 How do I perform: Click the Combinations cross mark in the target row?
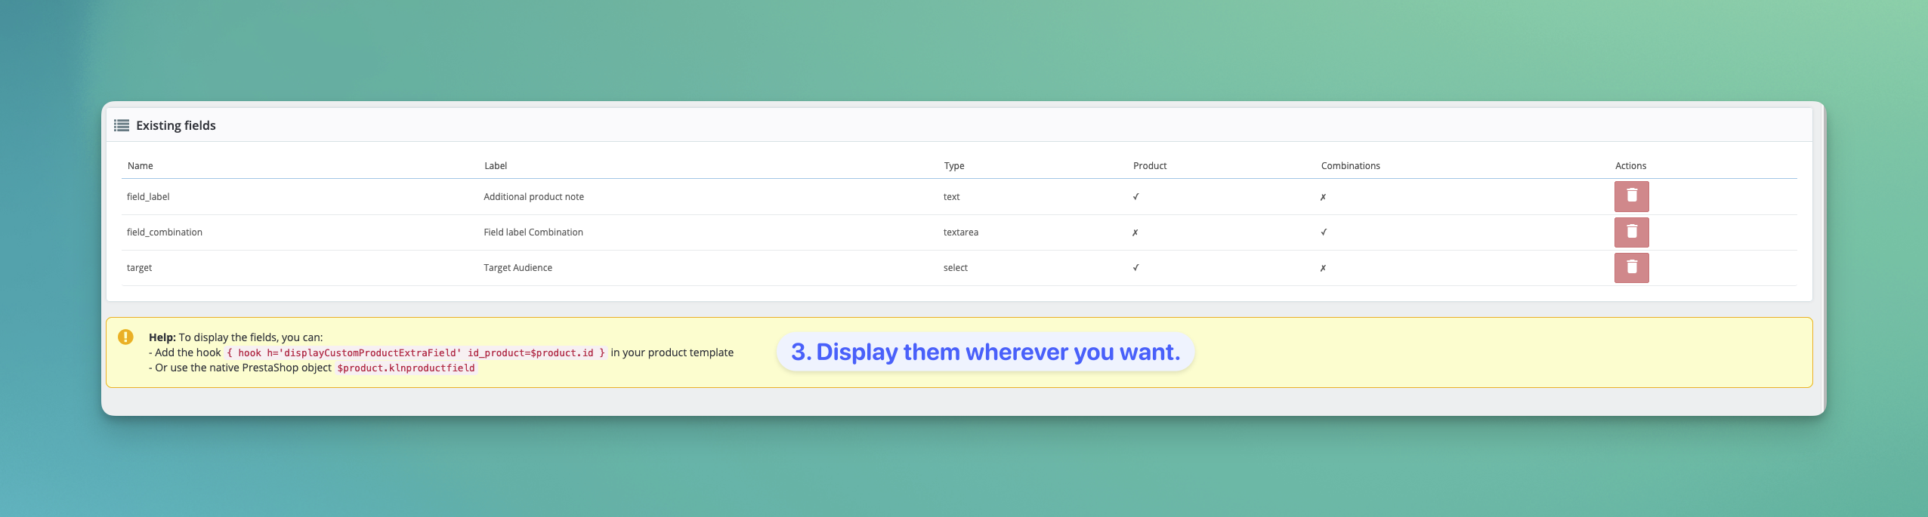click(1323, 268)
